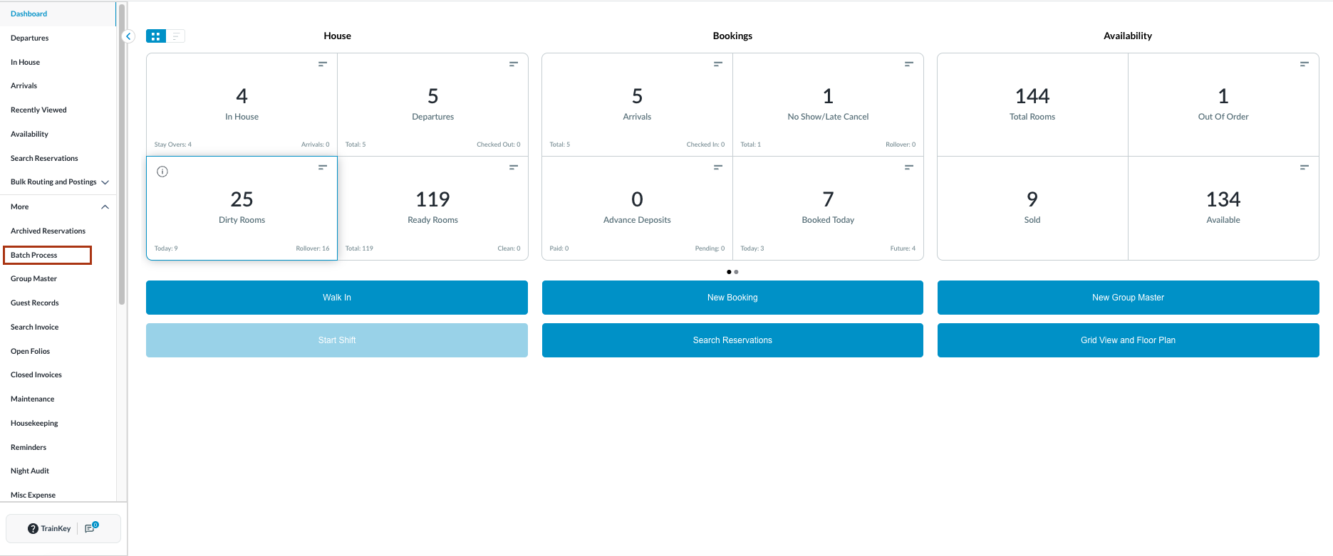Click the info icon on Dirty Rooms card
This screenshot has width=1333, height=556.
(162, 172)
